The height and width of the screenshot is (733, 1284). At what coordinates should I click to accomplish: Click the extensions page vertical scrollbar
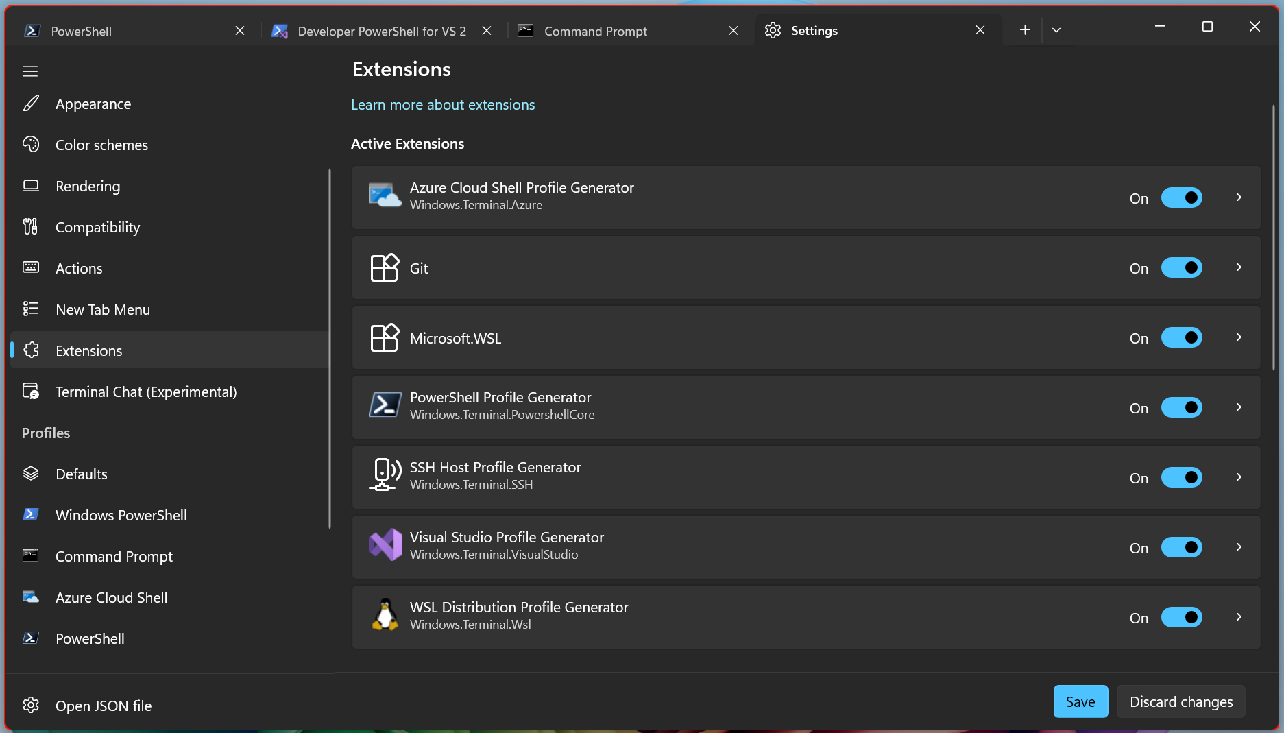[x=1274, y=237]
